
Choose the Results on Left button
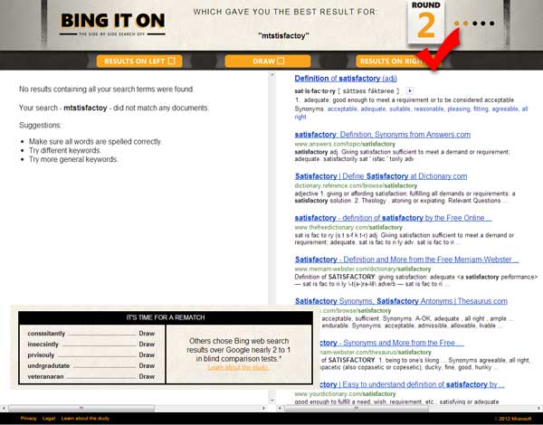[139, 61]
